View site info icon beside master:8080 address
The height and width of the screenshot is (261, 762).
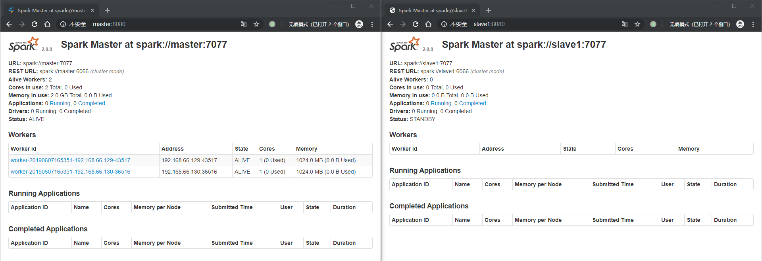tap(63, 24)
